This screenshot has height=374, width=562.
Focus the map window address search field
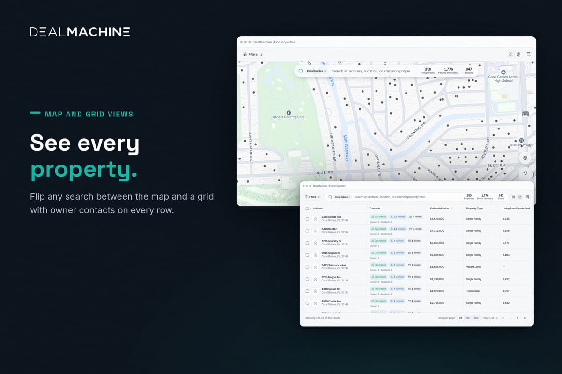[x=370, y=71]
